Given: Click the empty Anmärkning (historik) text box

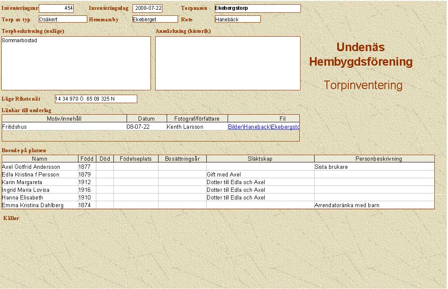Looking at the screenshot, I should 228,63.
